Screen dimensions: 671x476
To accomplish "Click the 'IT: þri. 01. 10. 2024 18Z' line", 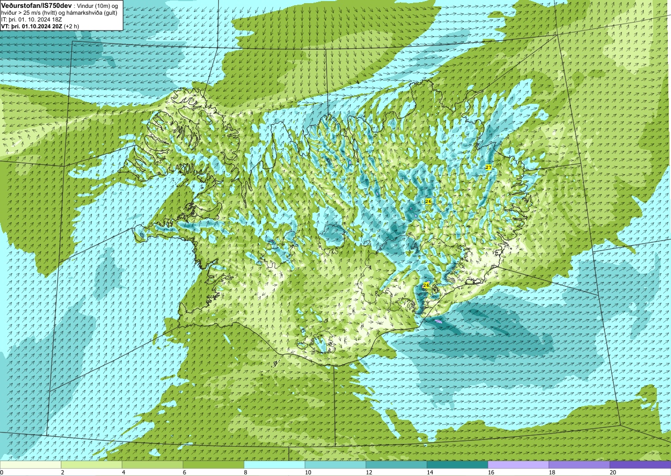I will (33, 19).
